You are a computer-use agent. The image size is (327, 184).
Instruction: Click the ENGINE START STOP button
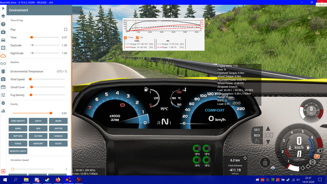[265, 162]
